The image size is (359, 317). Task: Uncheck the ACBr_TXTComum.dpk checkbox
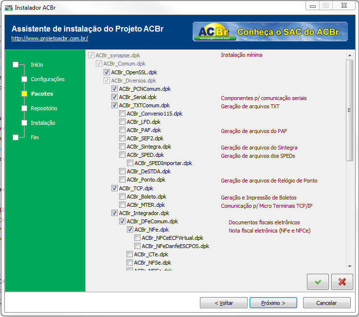pos(114,105)
